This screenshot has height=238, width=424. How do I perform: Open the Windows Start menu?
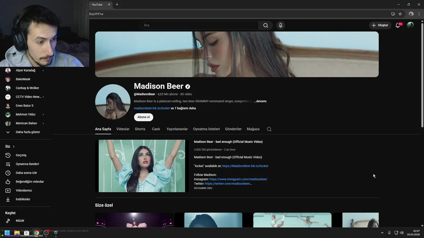point(7,233)
